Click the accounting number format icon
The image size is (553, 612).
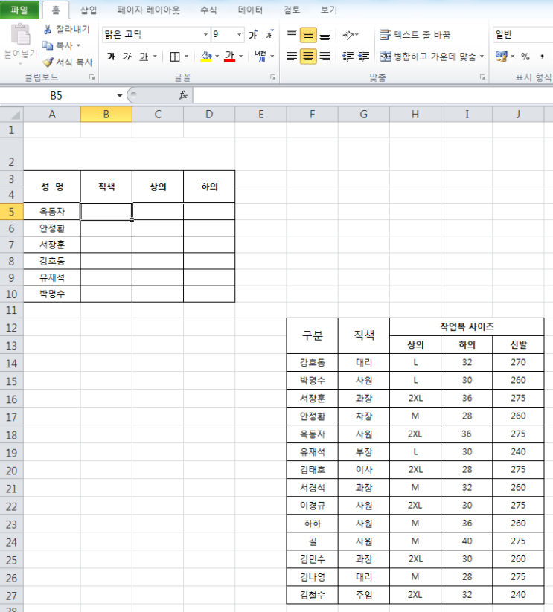pyautogui.click(x=502, y=57)
